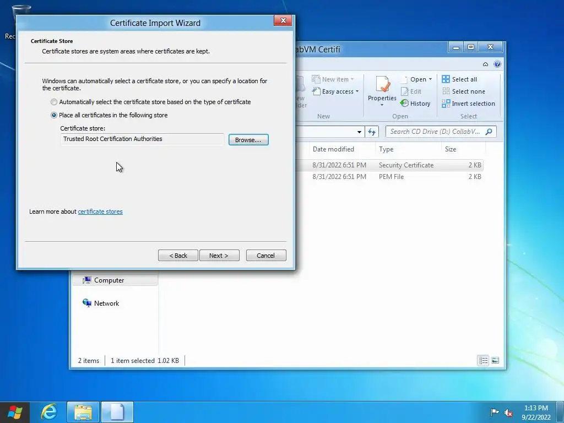Collapse the ribbon with the chevron icon
This screenshot has height=423, width=564.
click(x=485, y=64)
